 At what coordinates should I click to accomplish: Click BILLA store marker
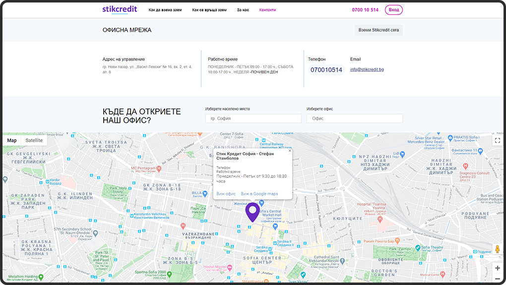pyautogui.click(x=205, y=193)
